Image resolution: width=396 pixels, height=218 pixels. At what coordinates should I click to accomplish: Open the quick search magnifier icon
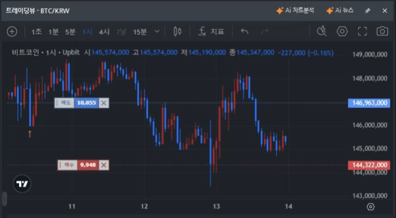pos(322,32)
